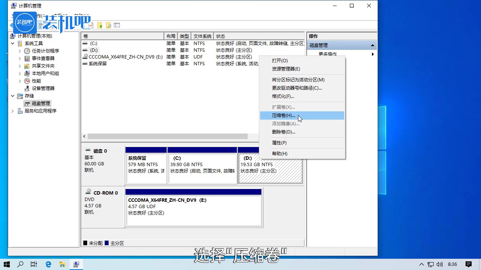Collapse the 存储 storage tree node
The image size is (481, 270).
pos(13,96)
